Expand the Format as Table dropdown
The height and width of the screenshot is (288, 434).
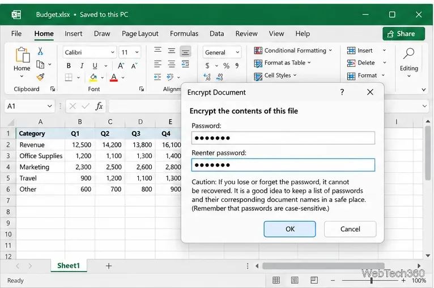(x=309, y=62)
